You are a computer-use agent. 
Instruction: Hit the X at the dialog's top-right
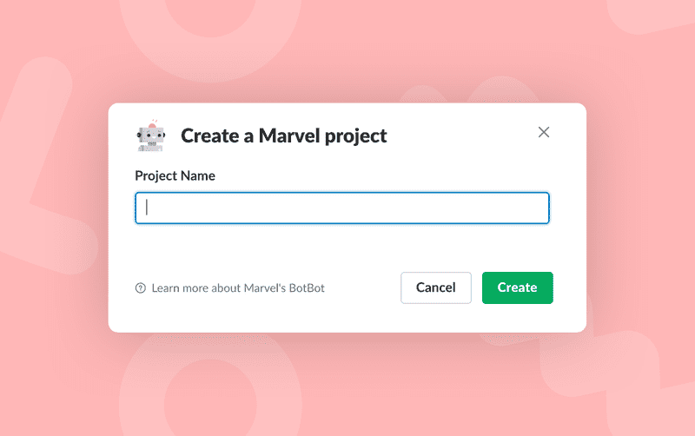(544, 132)
